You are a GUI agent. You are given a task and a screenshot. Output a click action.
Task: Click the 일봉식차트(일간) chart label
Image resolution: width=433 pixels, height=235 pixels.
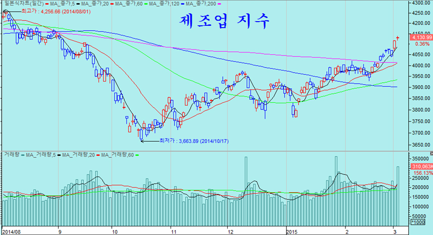(x=22, y=4)
